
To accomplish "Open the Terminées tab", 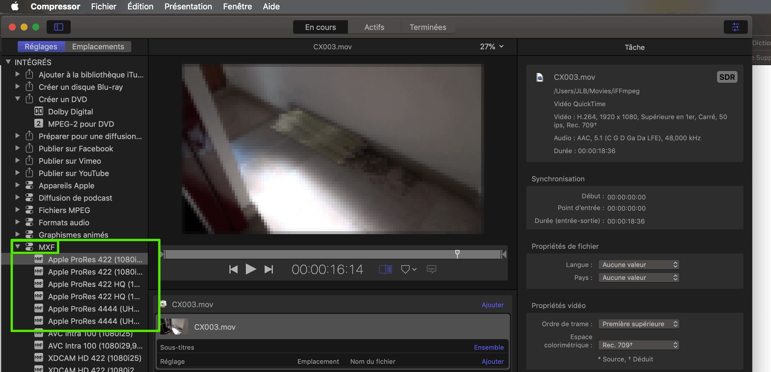I will [427, 27].
